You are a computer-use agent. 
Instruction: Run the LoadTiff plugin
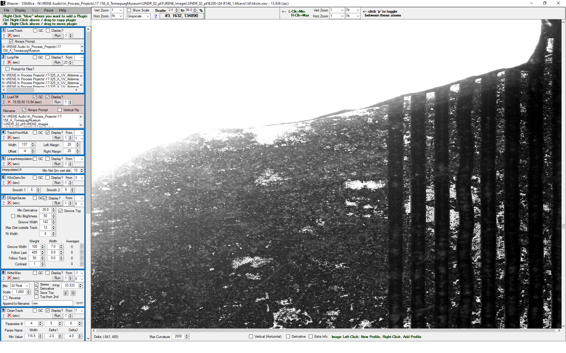coord(57,102)
